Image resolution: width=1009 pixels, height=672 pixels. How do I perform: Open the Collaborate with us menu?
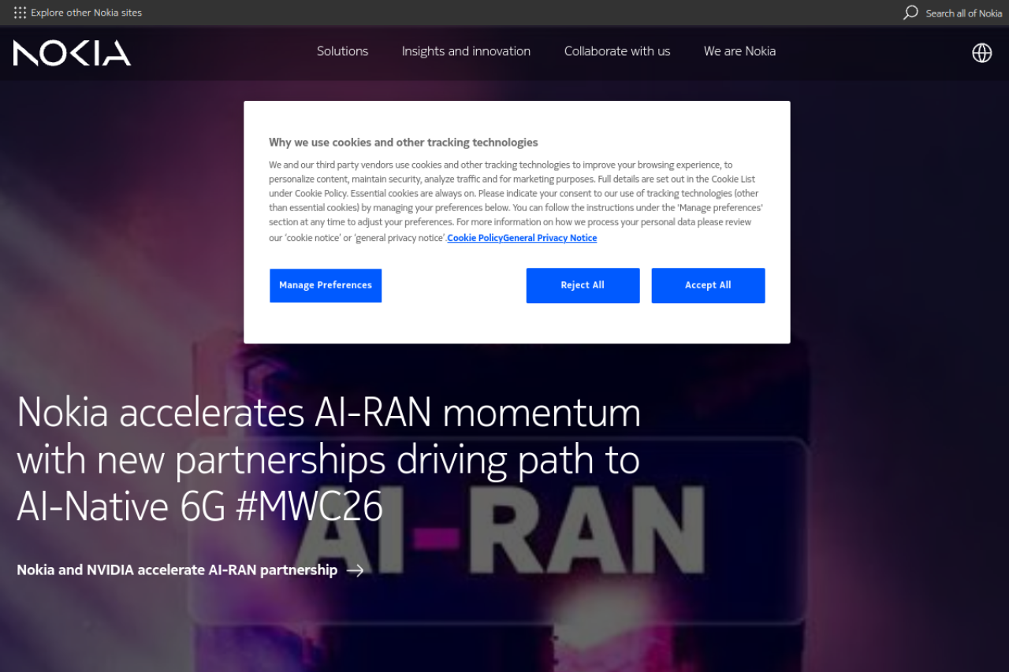[617, 51]
